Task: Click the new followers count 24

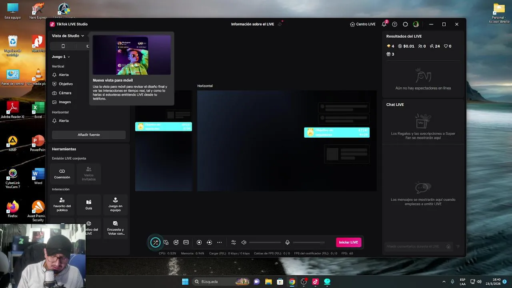Action: 435,46
